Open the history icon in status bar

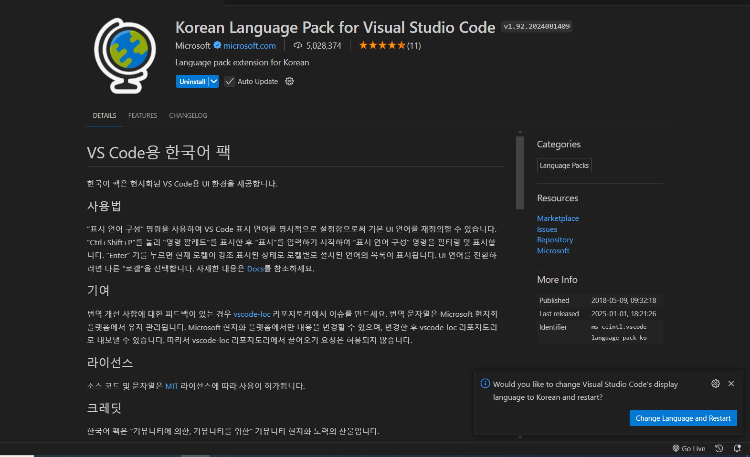[x=719, y=448]
